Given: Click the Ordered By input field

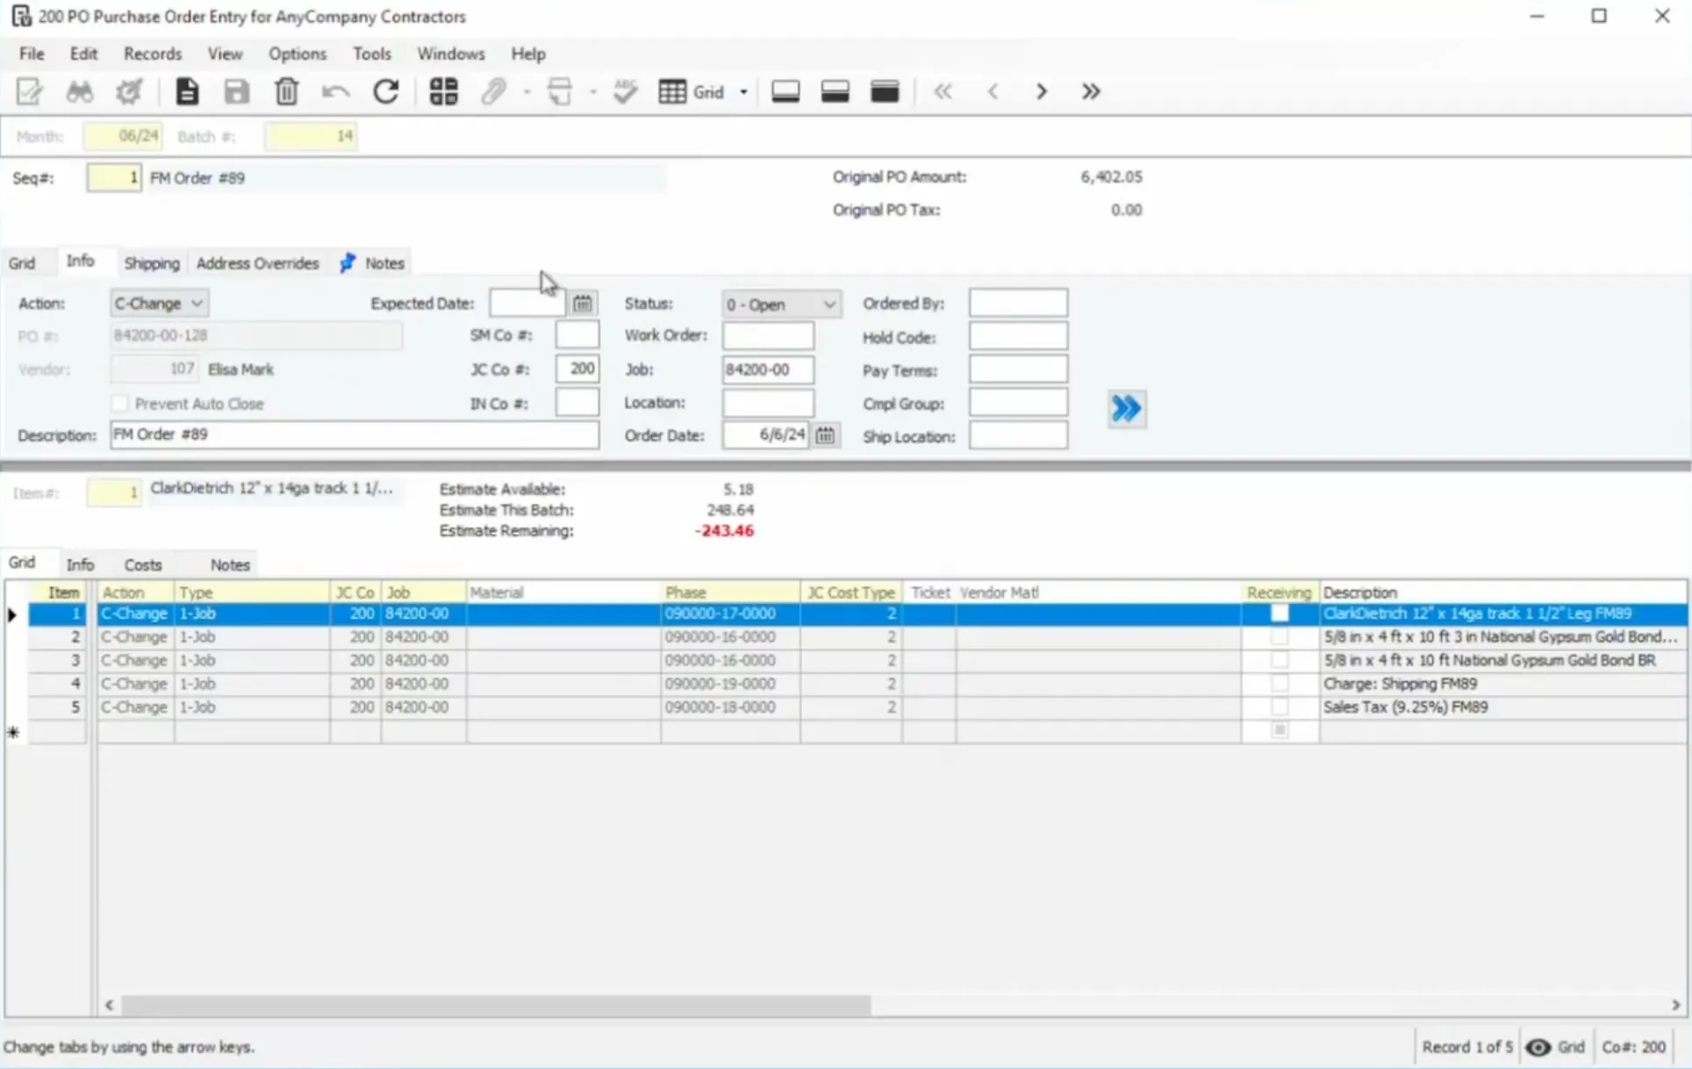Looking at the screenshot, I should (1017, 304).
